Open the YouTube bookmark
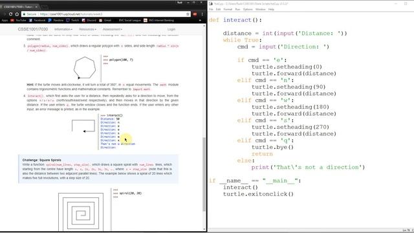The width and height of the screenshot is (414, 233). 18,20
